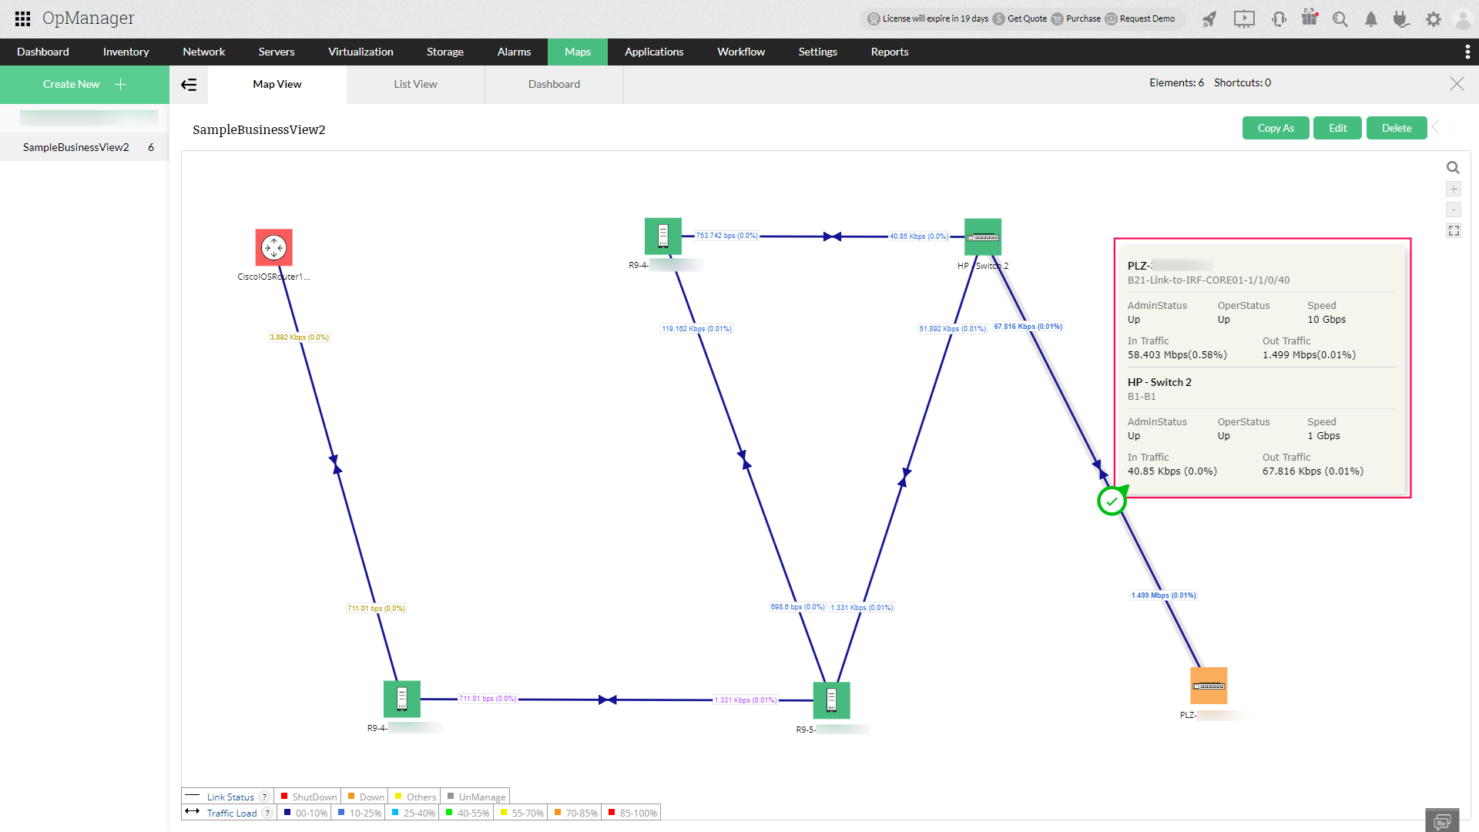Click the plug integrations icon
This screenshot has width=1479, height=832.
click(x=1401, y=19)
